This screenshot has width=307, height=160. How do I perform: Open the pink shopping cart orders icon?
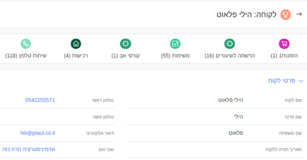tap(284, 43)
